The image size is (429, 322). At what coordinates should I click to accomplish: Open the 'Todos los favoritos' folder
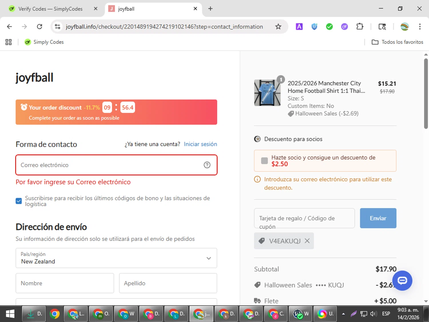[397, 42]
